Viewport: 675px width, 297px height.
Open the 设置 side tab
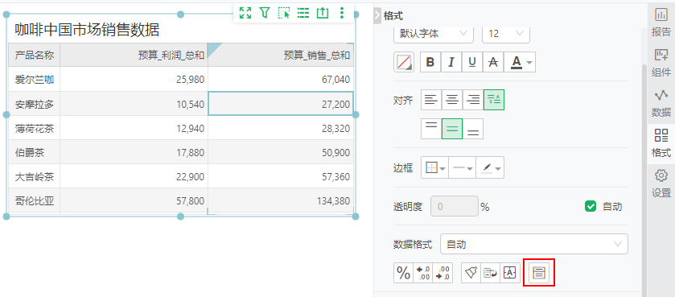point(661,184)
